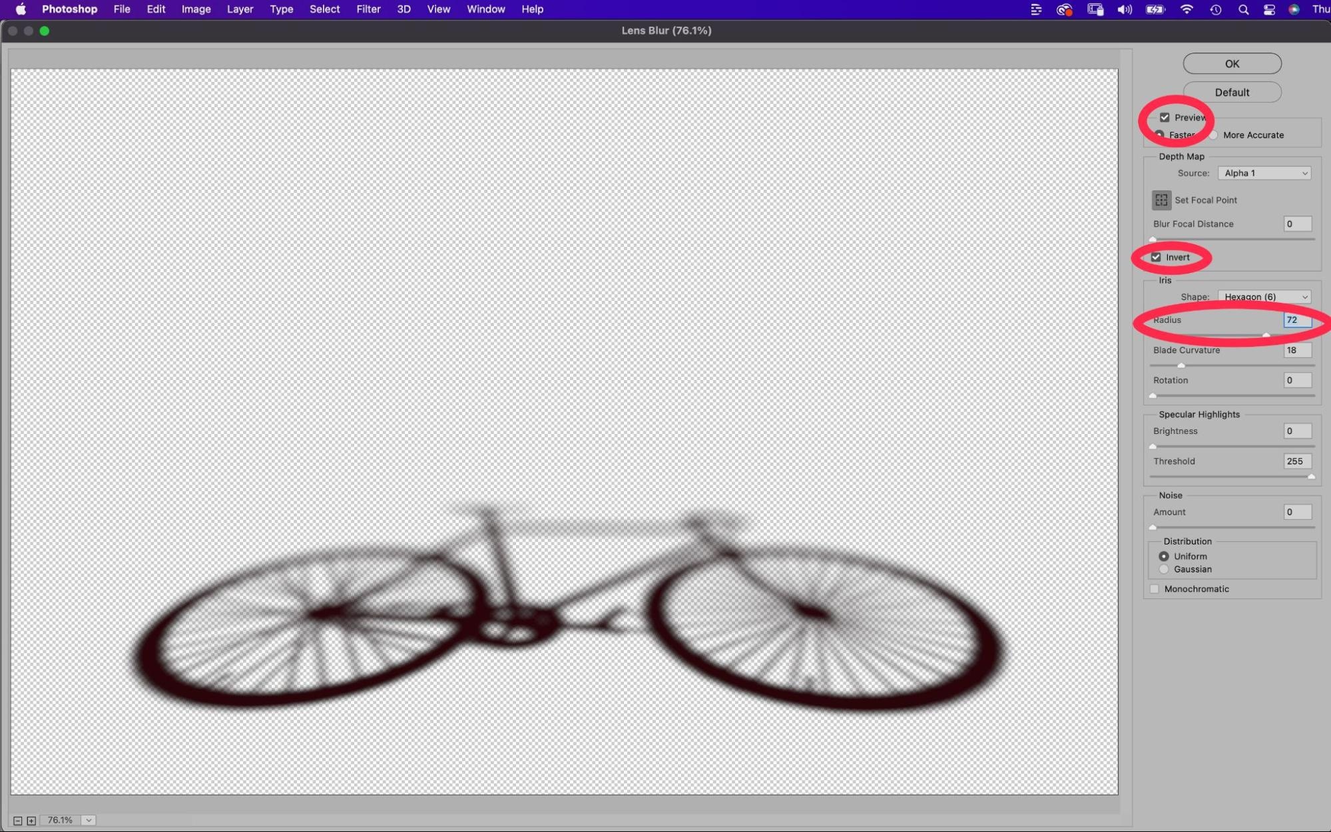
Task: Open the zoom percentage dropdown arrow
Action: [x=89, y=821]
